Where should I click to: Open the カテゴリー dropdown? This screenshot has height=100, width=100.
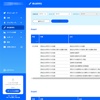(89, 14)
